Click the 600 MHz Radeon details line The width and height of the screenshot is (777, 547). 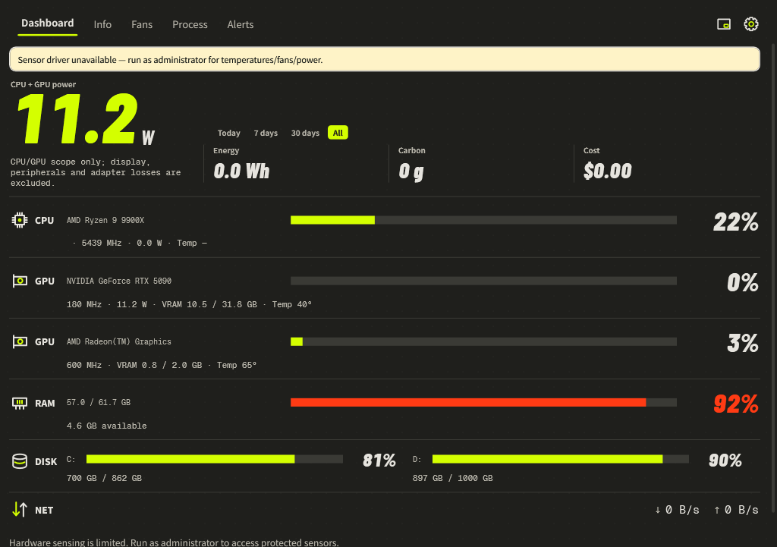click(x=162, y=365)
